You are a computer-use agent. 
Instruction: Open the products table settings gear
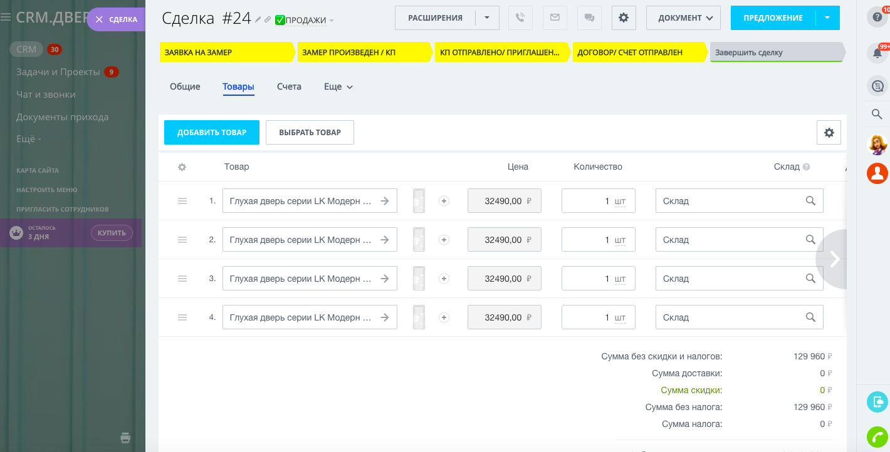[829, 132]
